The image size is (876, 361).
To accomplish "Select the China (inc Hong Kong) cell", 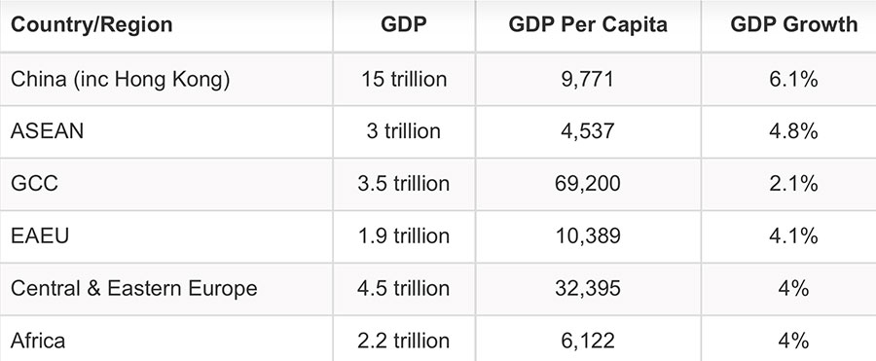I will pos(120,80).
